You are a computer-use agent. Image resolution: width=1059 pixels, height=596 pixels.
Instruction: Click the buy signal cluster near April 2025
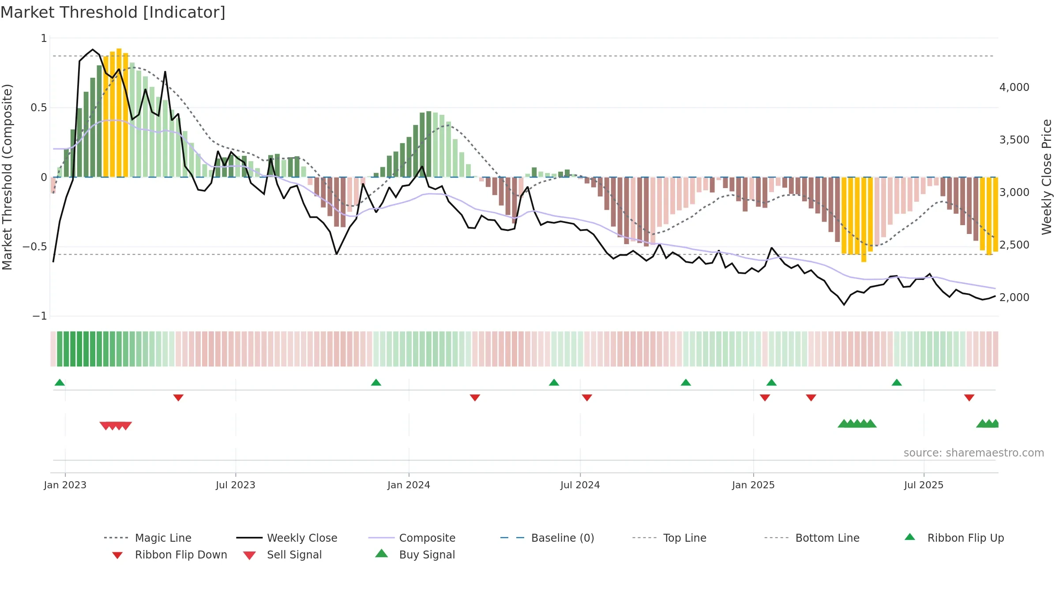tap(857, 423)
